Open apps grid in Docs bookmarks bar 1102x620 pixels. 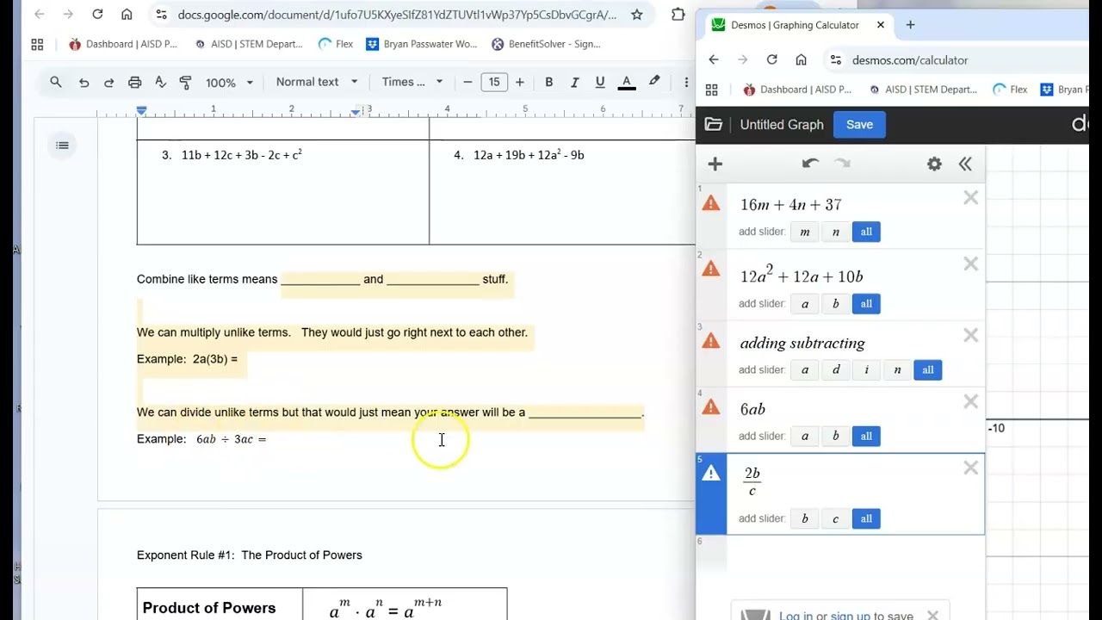[37, 44]
